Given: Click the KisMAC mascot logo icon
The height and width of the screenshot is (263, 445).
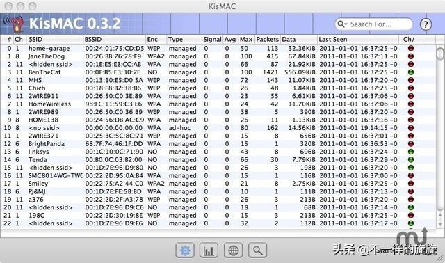Looking at the screenshot, I should tap(15, 24).
